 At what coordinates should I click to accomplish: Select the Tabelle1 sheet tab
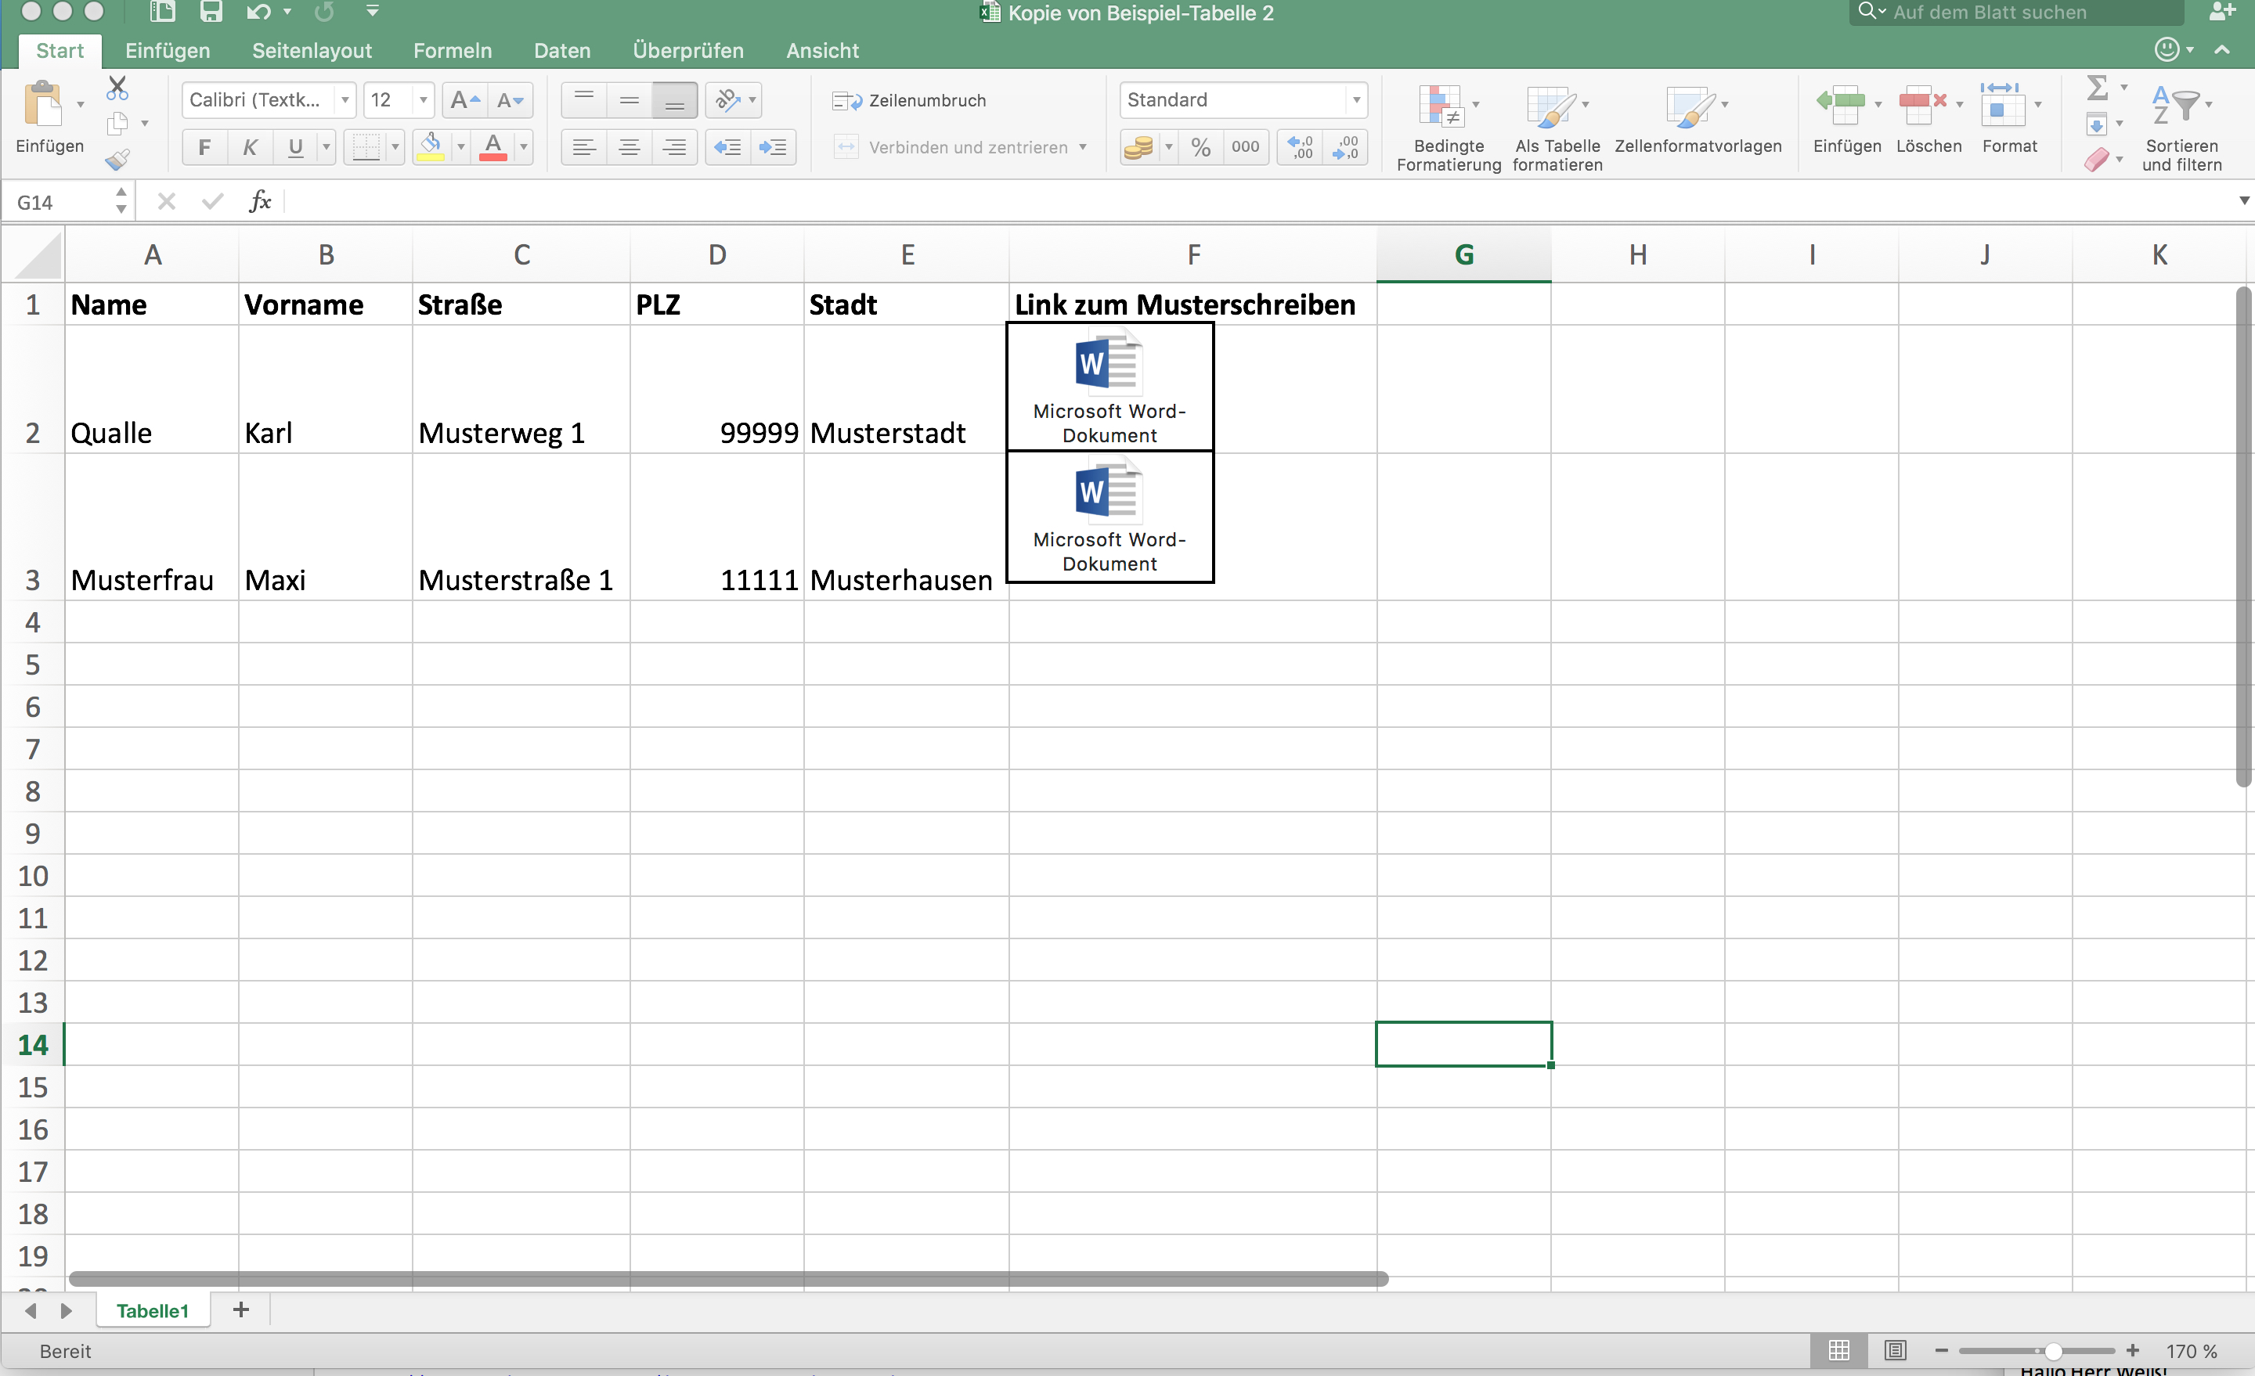(152, 1310)
